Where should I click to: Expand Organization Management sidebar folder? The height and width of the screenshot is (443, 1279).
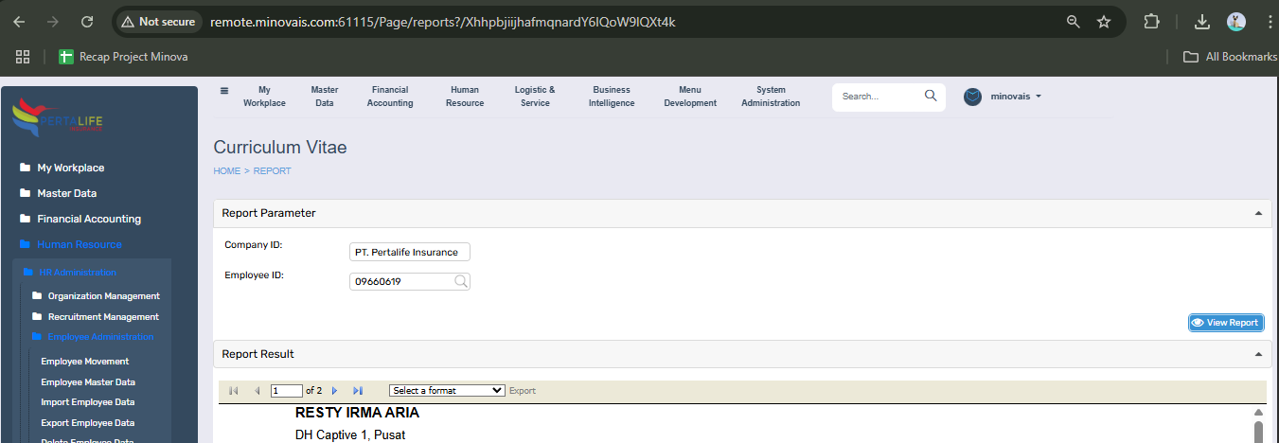pos(96,296)
